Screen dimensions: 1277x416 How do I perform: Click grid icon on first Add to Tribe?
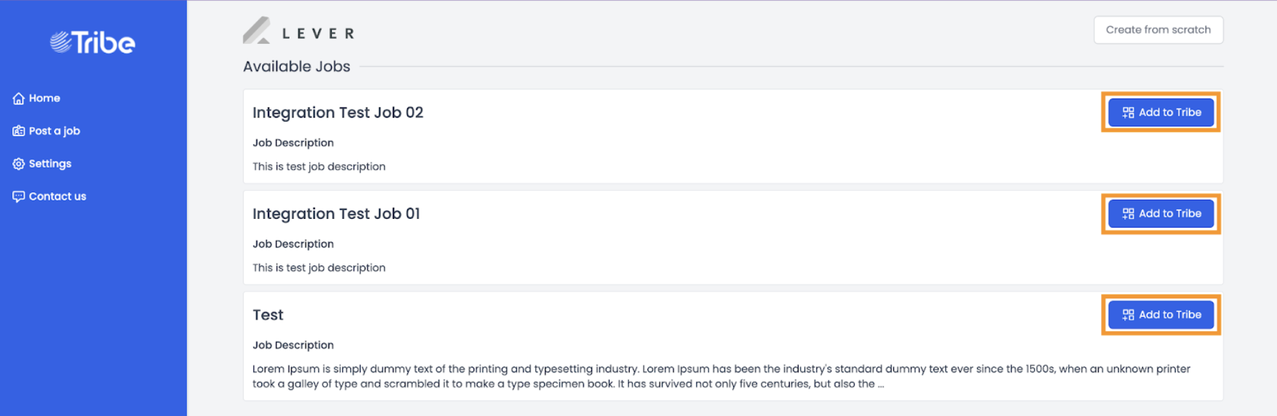(1128, 112)
